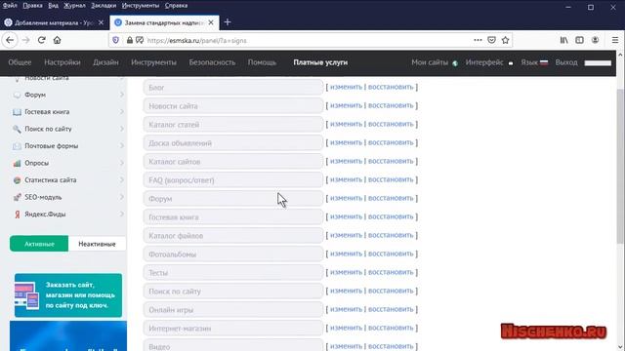The image size is (625, 351).
Task: Expand the Статистика сайта chevron
Action: pos(121,180)
